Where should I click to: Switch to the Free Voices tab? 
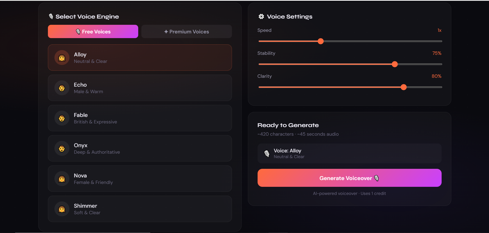93,31
